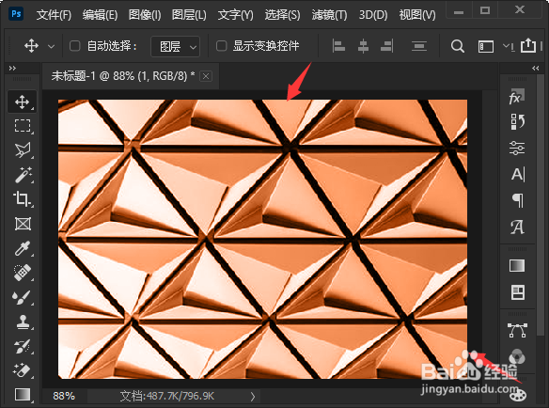Open the Paths panel icon
The image size is (549, 408).
click(517, 330)
